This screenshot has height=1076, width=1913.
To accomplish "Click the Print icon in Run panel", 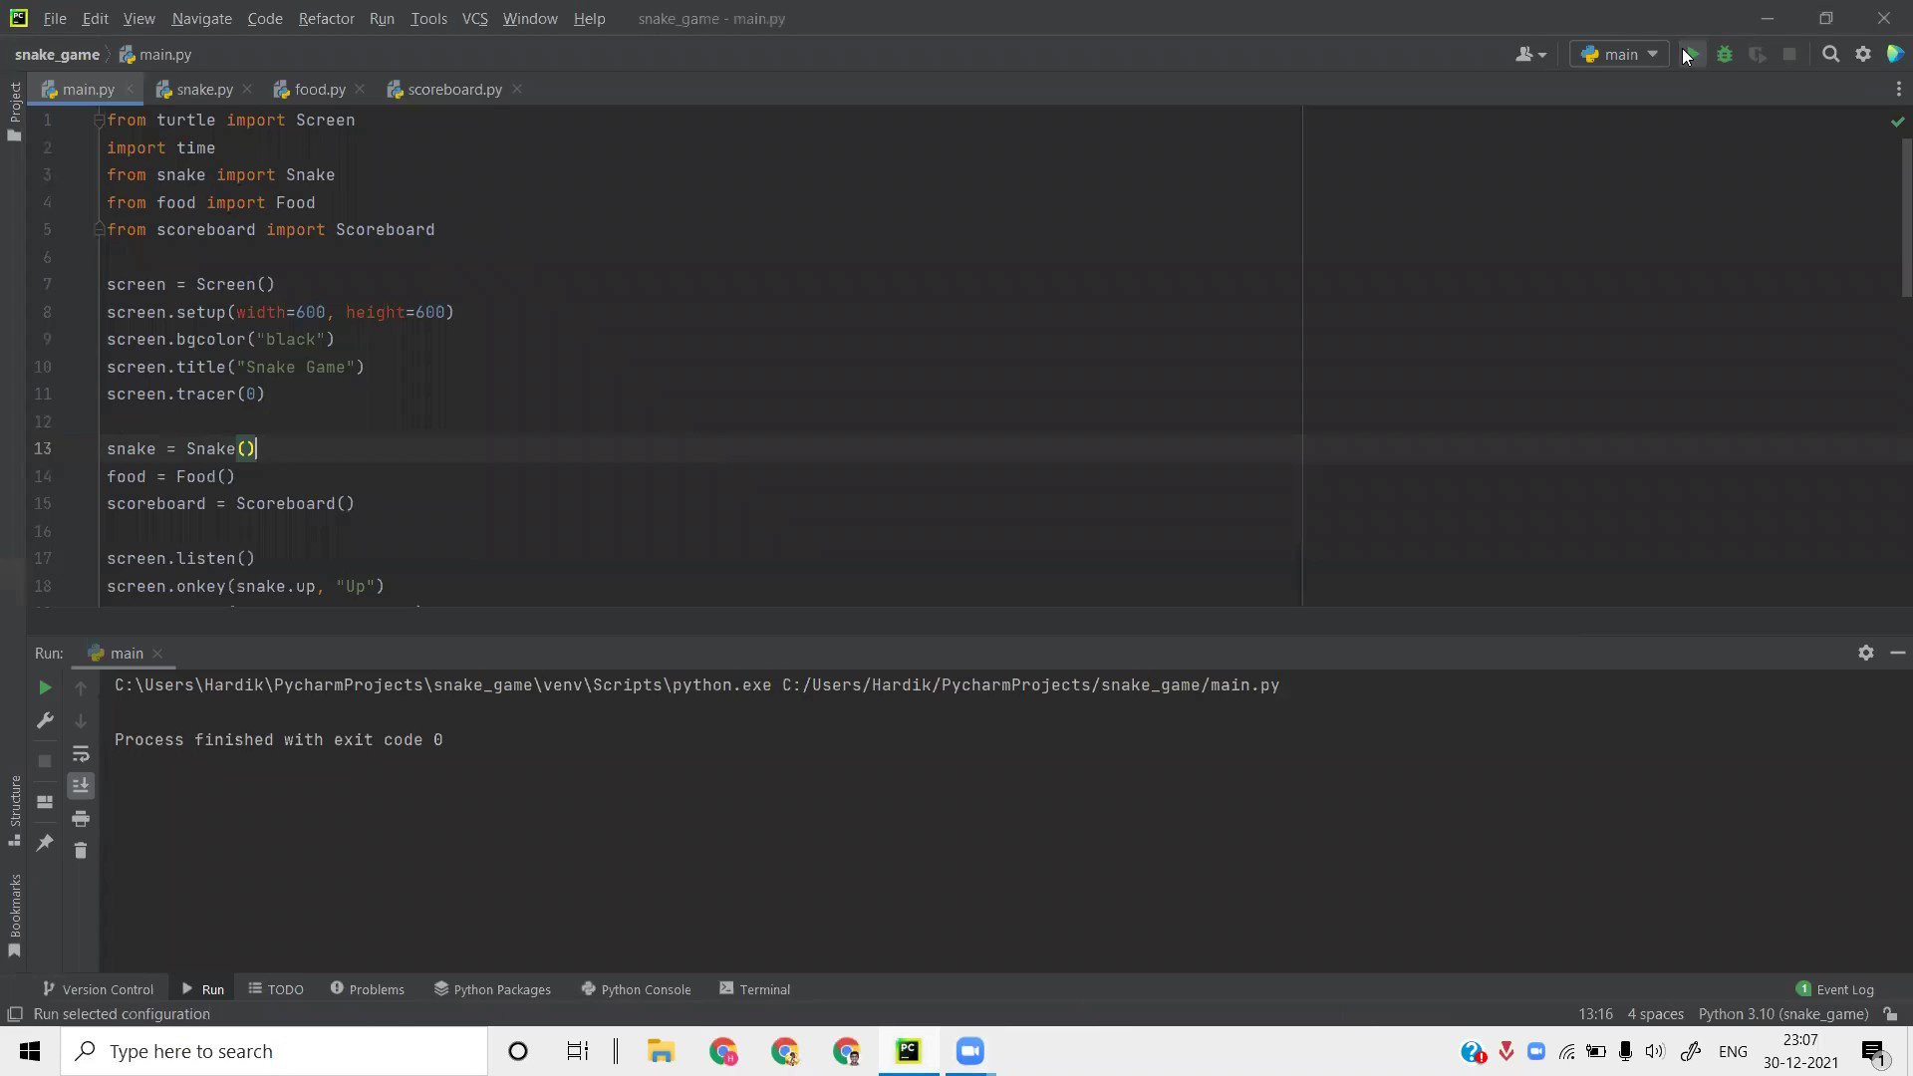I will tap(81, 818).
